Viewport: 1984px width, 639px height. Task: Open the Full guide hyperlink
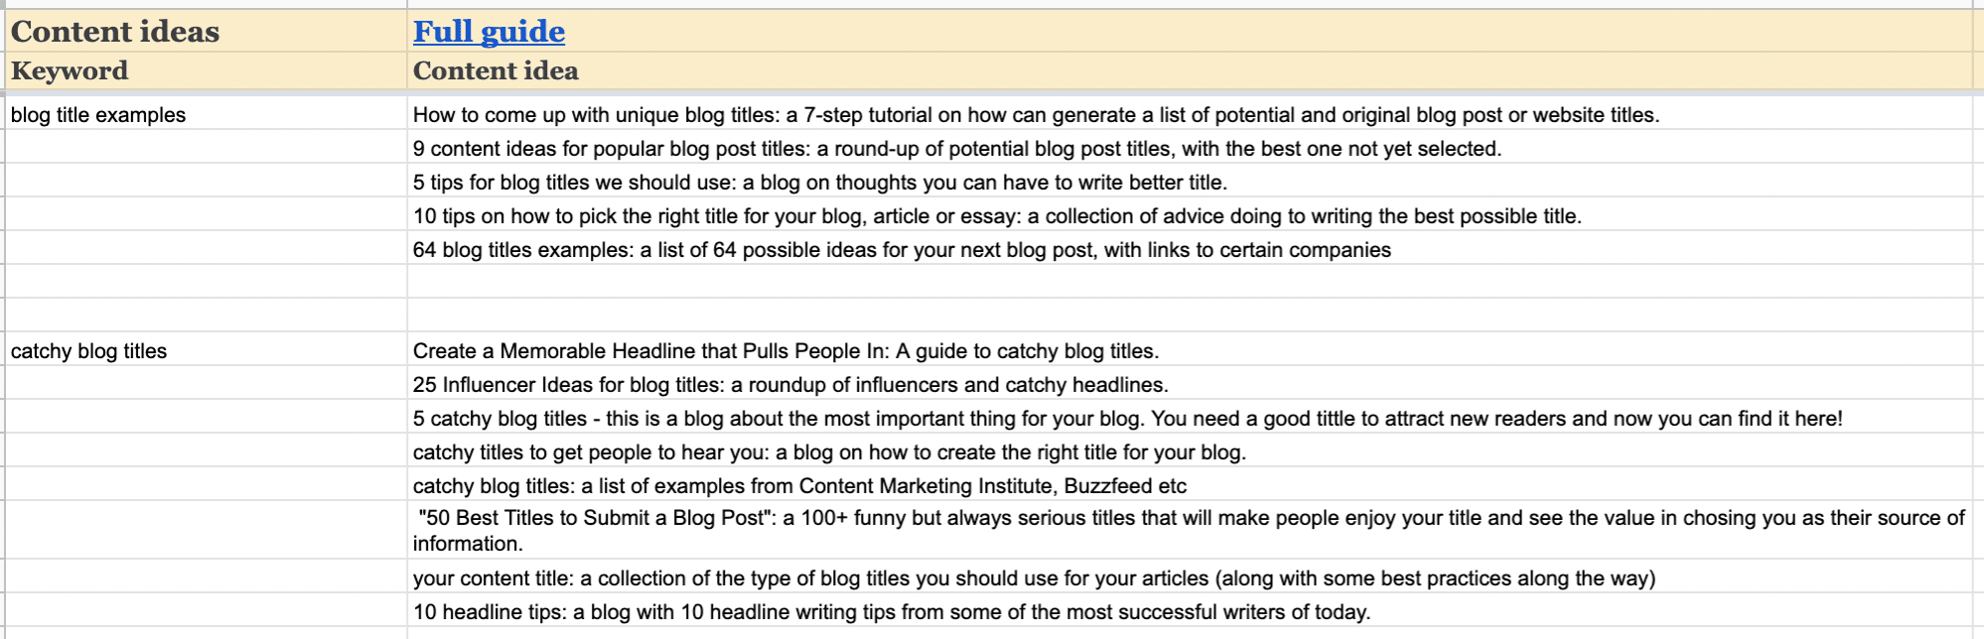489,32
